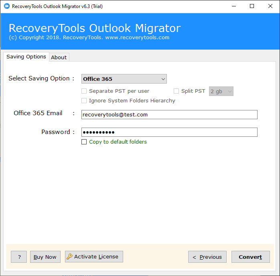The image size is (280, 276).
Task: Open the Select Saving Option dropdown
Action: (124, 79)
